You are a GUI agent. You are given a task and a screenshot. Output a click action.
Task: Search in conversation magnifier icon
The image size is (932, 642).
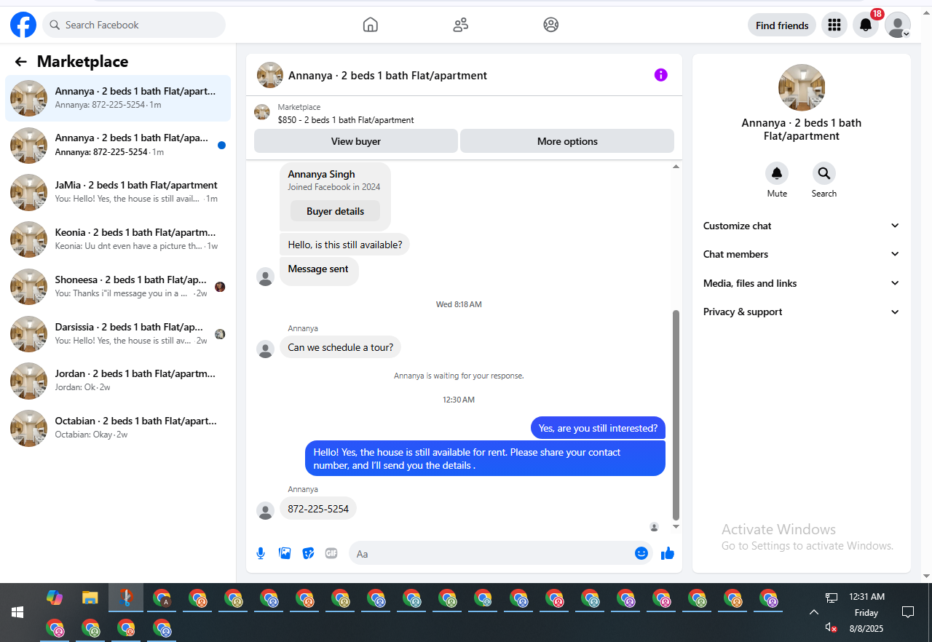(x=824, y=173)
